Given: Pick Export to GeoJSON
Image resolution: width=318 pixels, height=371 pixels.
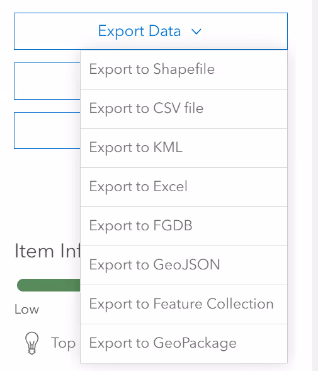Looking at the screenshot, I should pyautogui.click(x=184, y=265).
